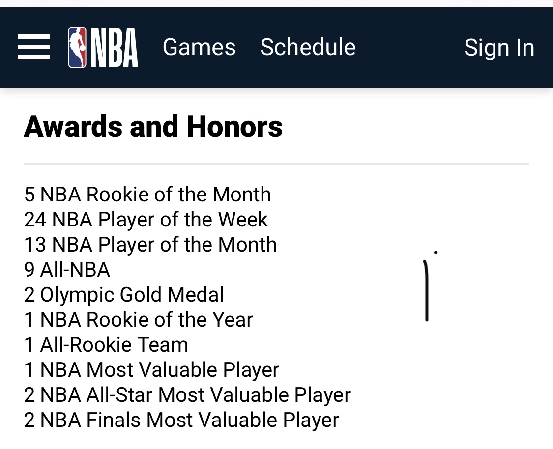Click the 1 All-Rookie Team entry

click(x=106, y=345)
